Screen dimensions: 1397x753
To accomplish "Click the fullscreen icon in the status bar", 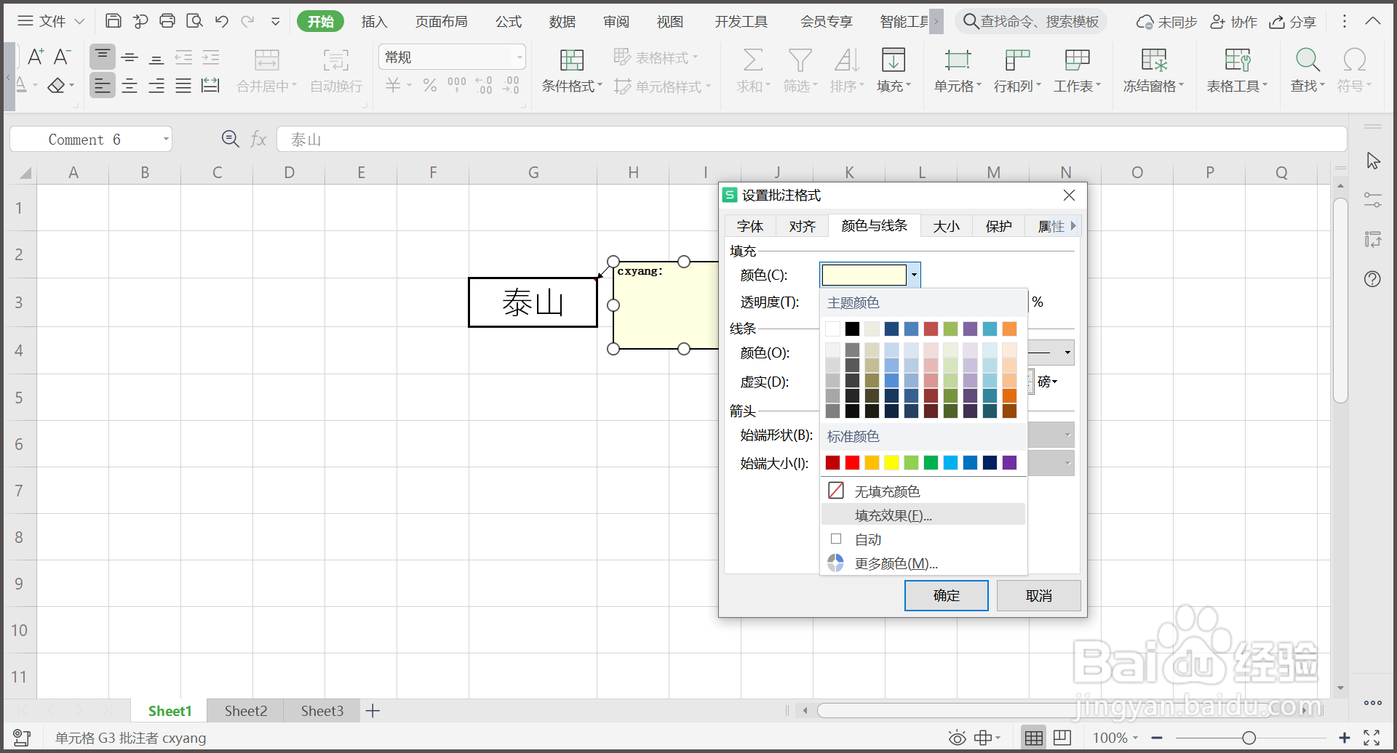I will tap(1372, 738).
